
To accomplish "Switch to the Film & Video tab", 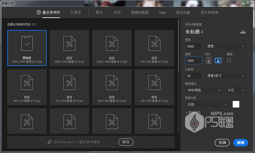I will [x=210, y=12].
